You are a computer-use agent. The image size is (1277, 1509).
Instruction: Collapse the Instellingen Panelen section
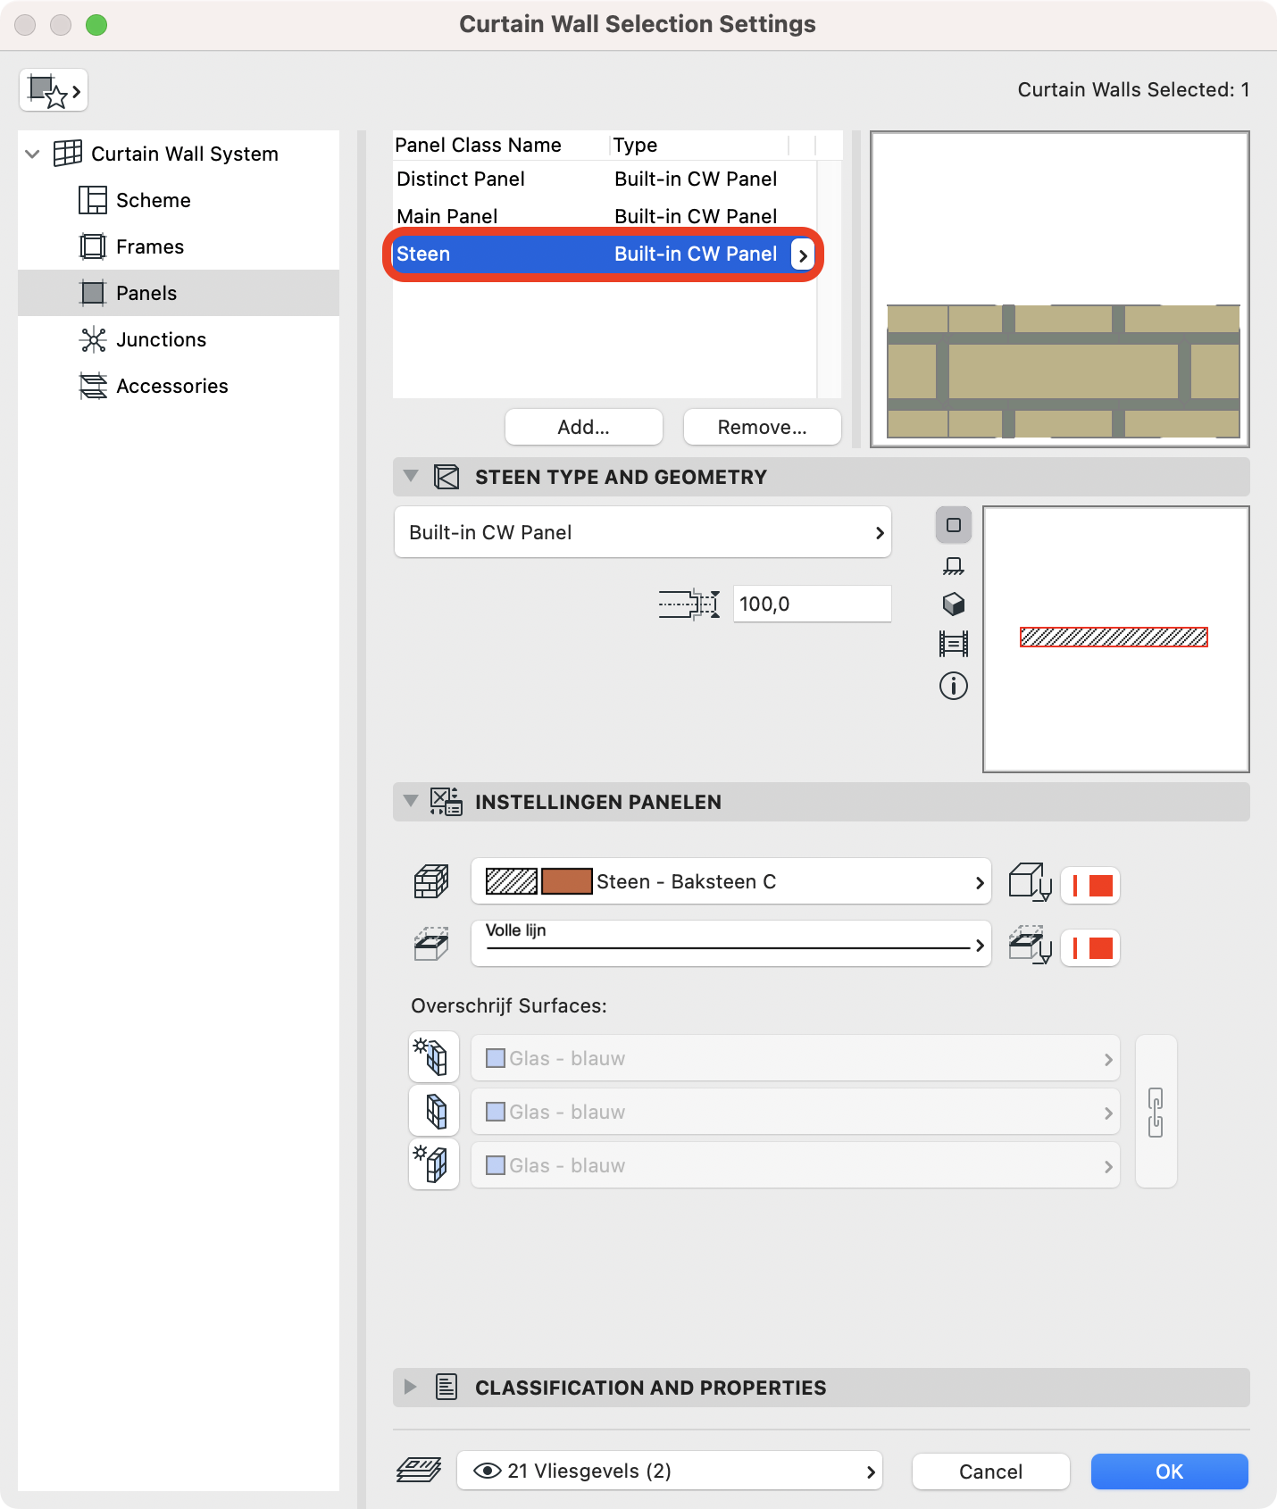(x=411, y=801)
